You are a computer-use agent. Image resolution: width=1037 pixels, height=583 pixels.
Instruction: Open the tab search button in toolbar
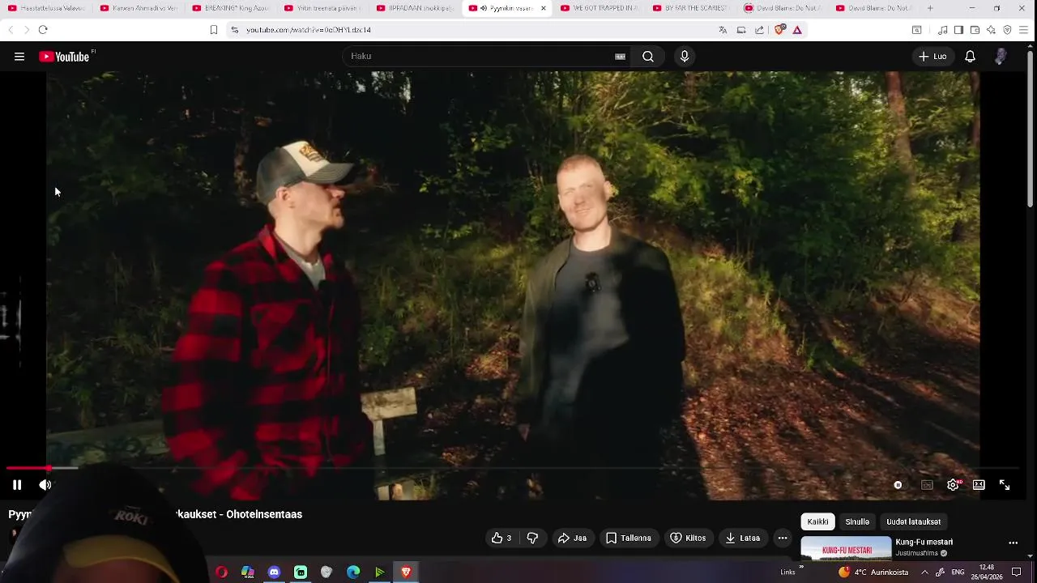click(917, 30)
